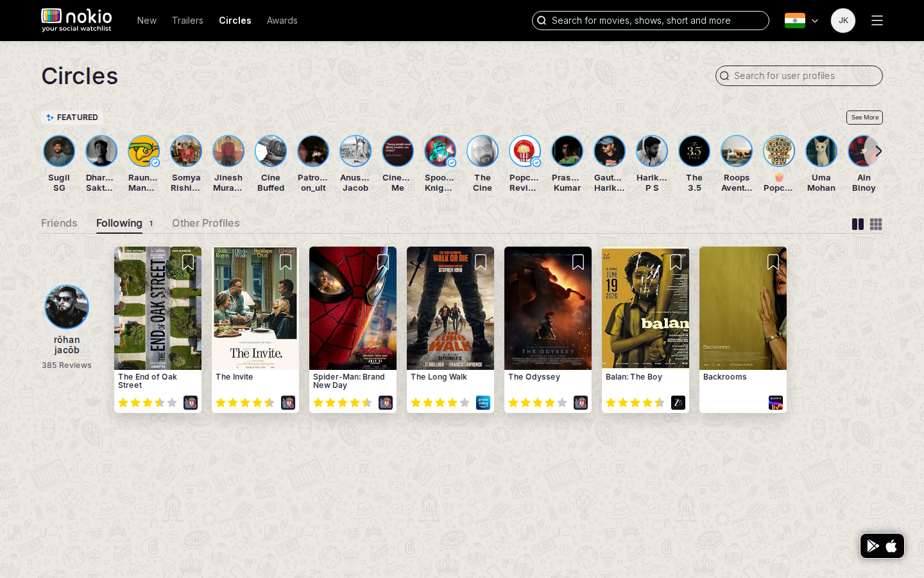Open the JK profile avatar
Viewport: 924px width, 578px height.
(x=843, y=21)
